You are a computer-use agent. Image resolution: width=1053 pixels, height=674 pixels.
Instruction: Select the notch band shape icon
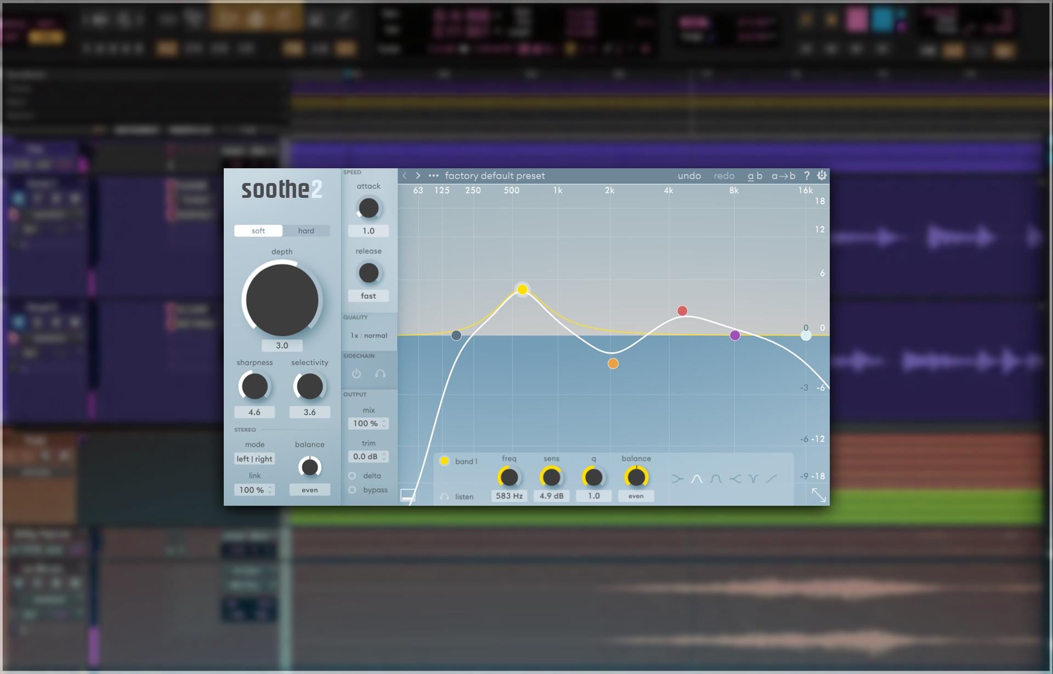pos(754,479)
